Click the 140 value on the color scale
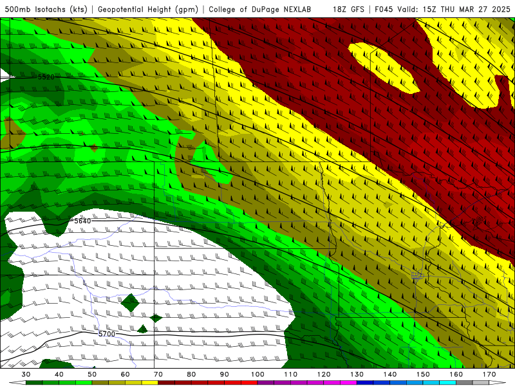The width and height of the screenshot is (515, 386). (x=390, y=374)
